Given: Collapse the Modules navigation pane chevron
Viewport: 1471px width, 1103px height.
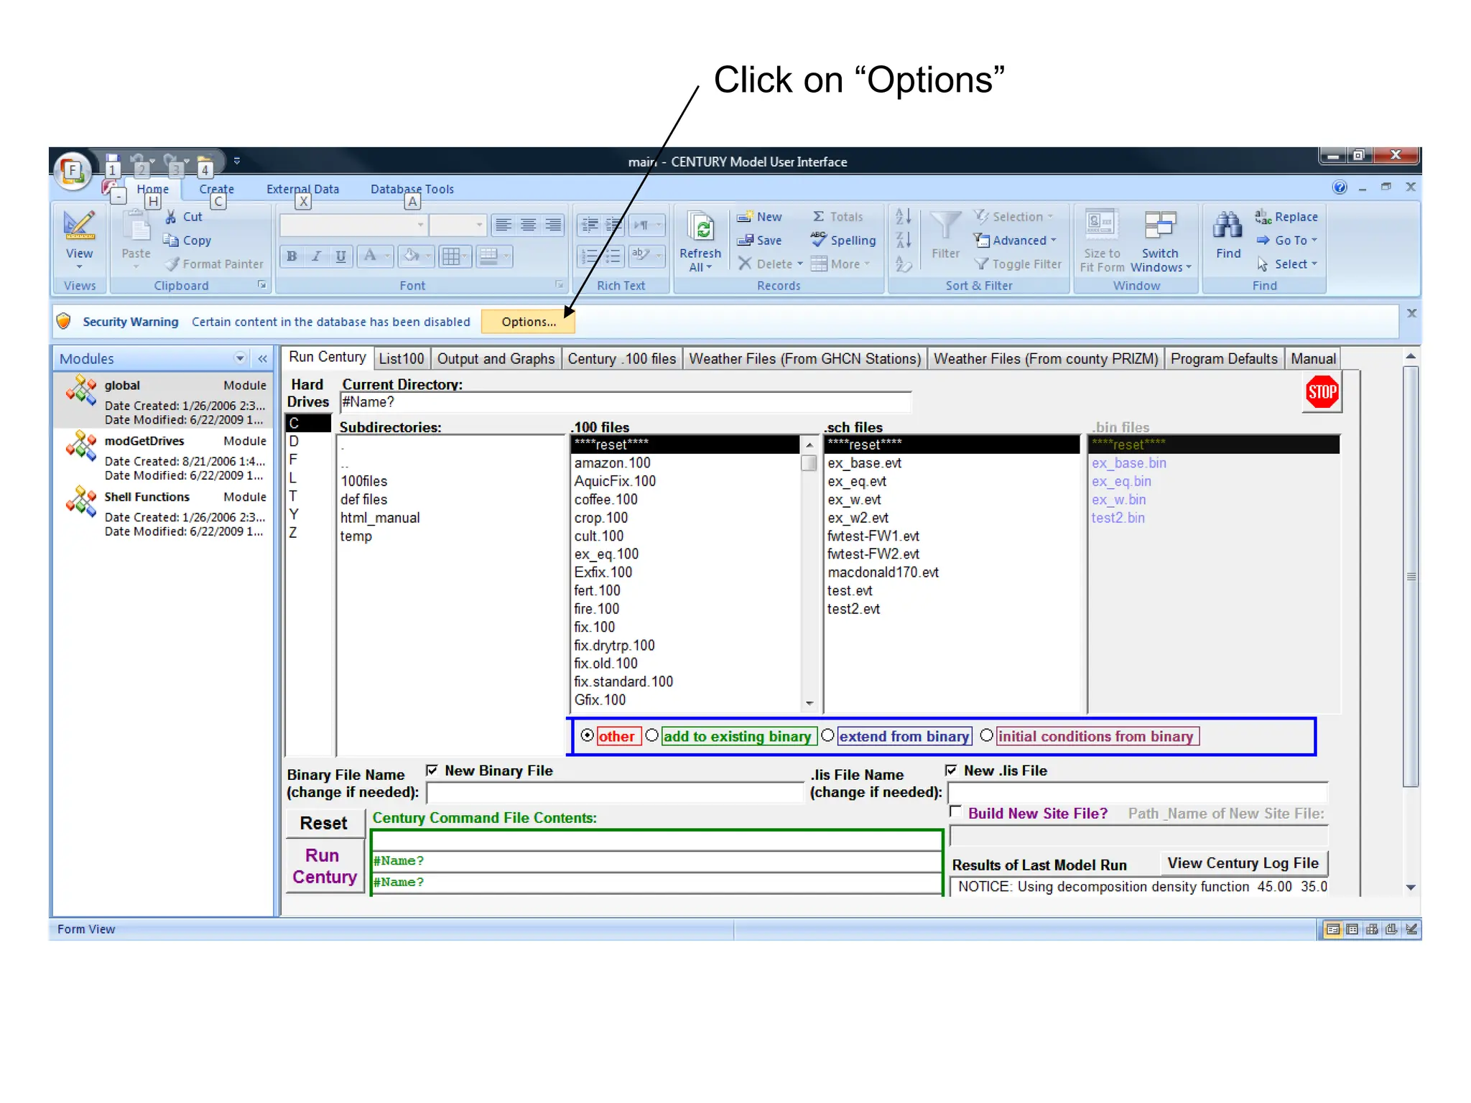Looking at the screenshot, I should [x=263, y=358].
